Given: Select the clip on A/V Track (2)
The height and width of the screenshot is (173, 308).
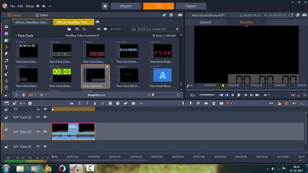Looking at the screenshot, I should point(74,131).
